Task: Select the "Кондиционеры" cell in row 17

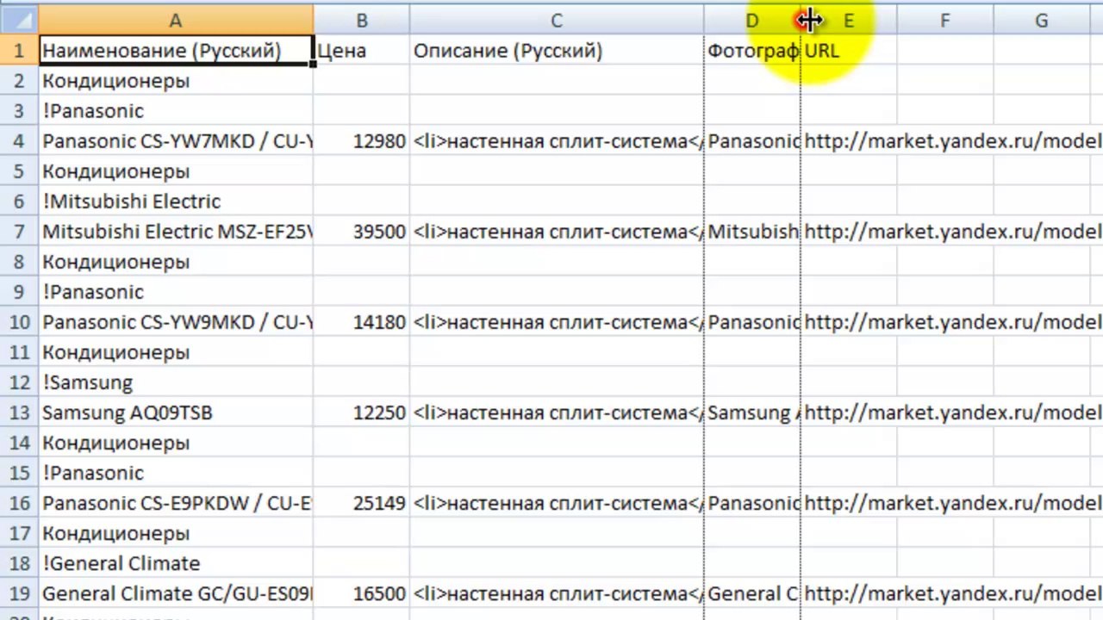Action: pyautogui.click(x=176, y=533)
